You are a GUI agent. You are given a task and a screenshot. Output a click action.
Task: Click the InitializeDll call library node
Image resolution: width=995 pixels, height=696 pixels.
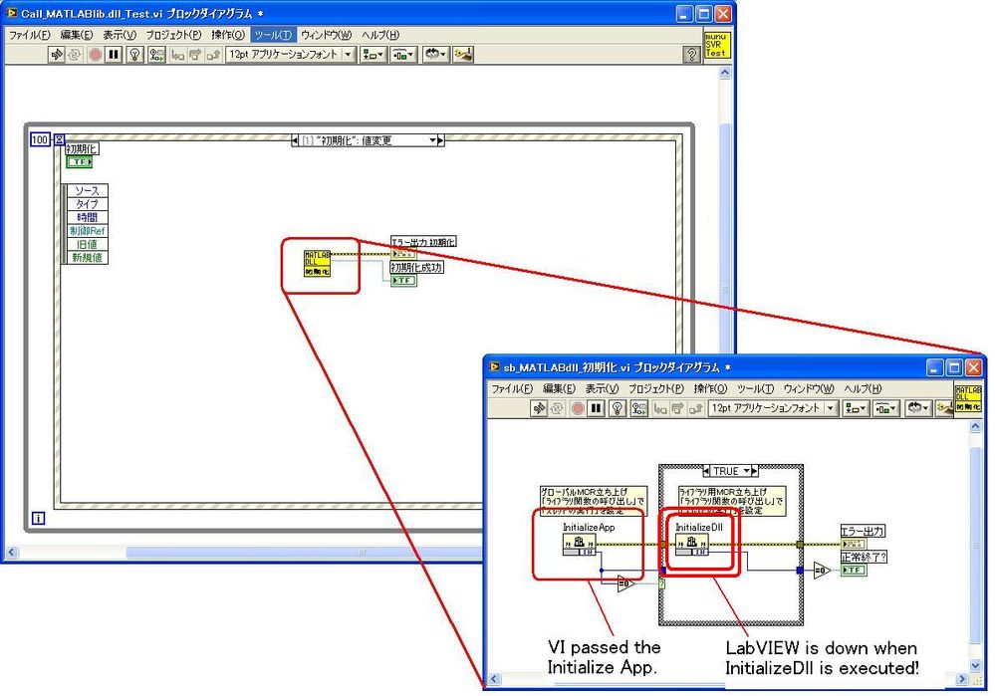tap(691, 545)
